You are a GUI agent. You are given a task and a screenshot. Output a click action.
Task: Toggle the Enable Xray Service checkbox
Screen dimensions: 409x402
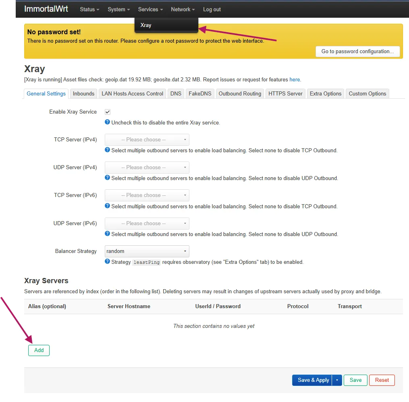click(x=108, y=112)
